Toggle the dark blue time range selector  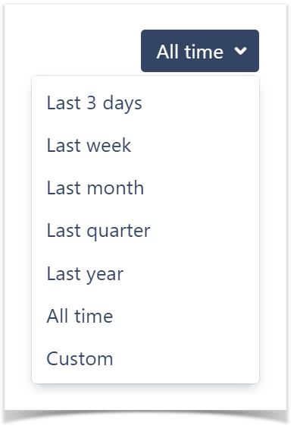tap(200, 51)
